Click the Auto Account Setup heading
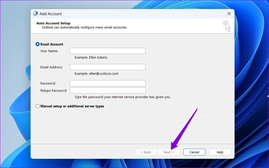Viewport: 269px width, 168px height. [53, 23]
